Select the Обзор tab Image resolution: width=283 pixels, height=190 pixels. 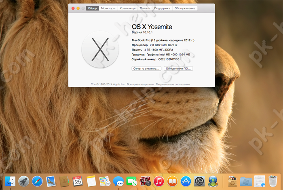[92, 8]
